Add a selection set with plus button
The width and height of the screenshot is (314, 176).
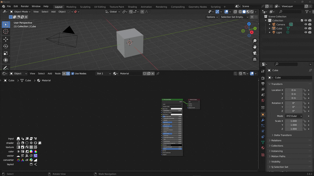[x=252, y=17]
